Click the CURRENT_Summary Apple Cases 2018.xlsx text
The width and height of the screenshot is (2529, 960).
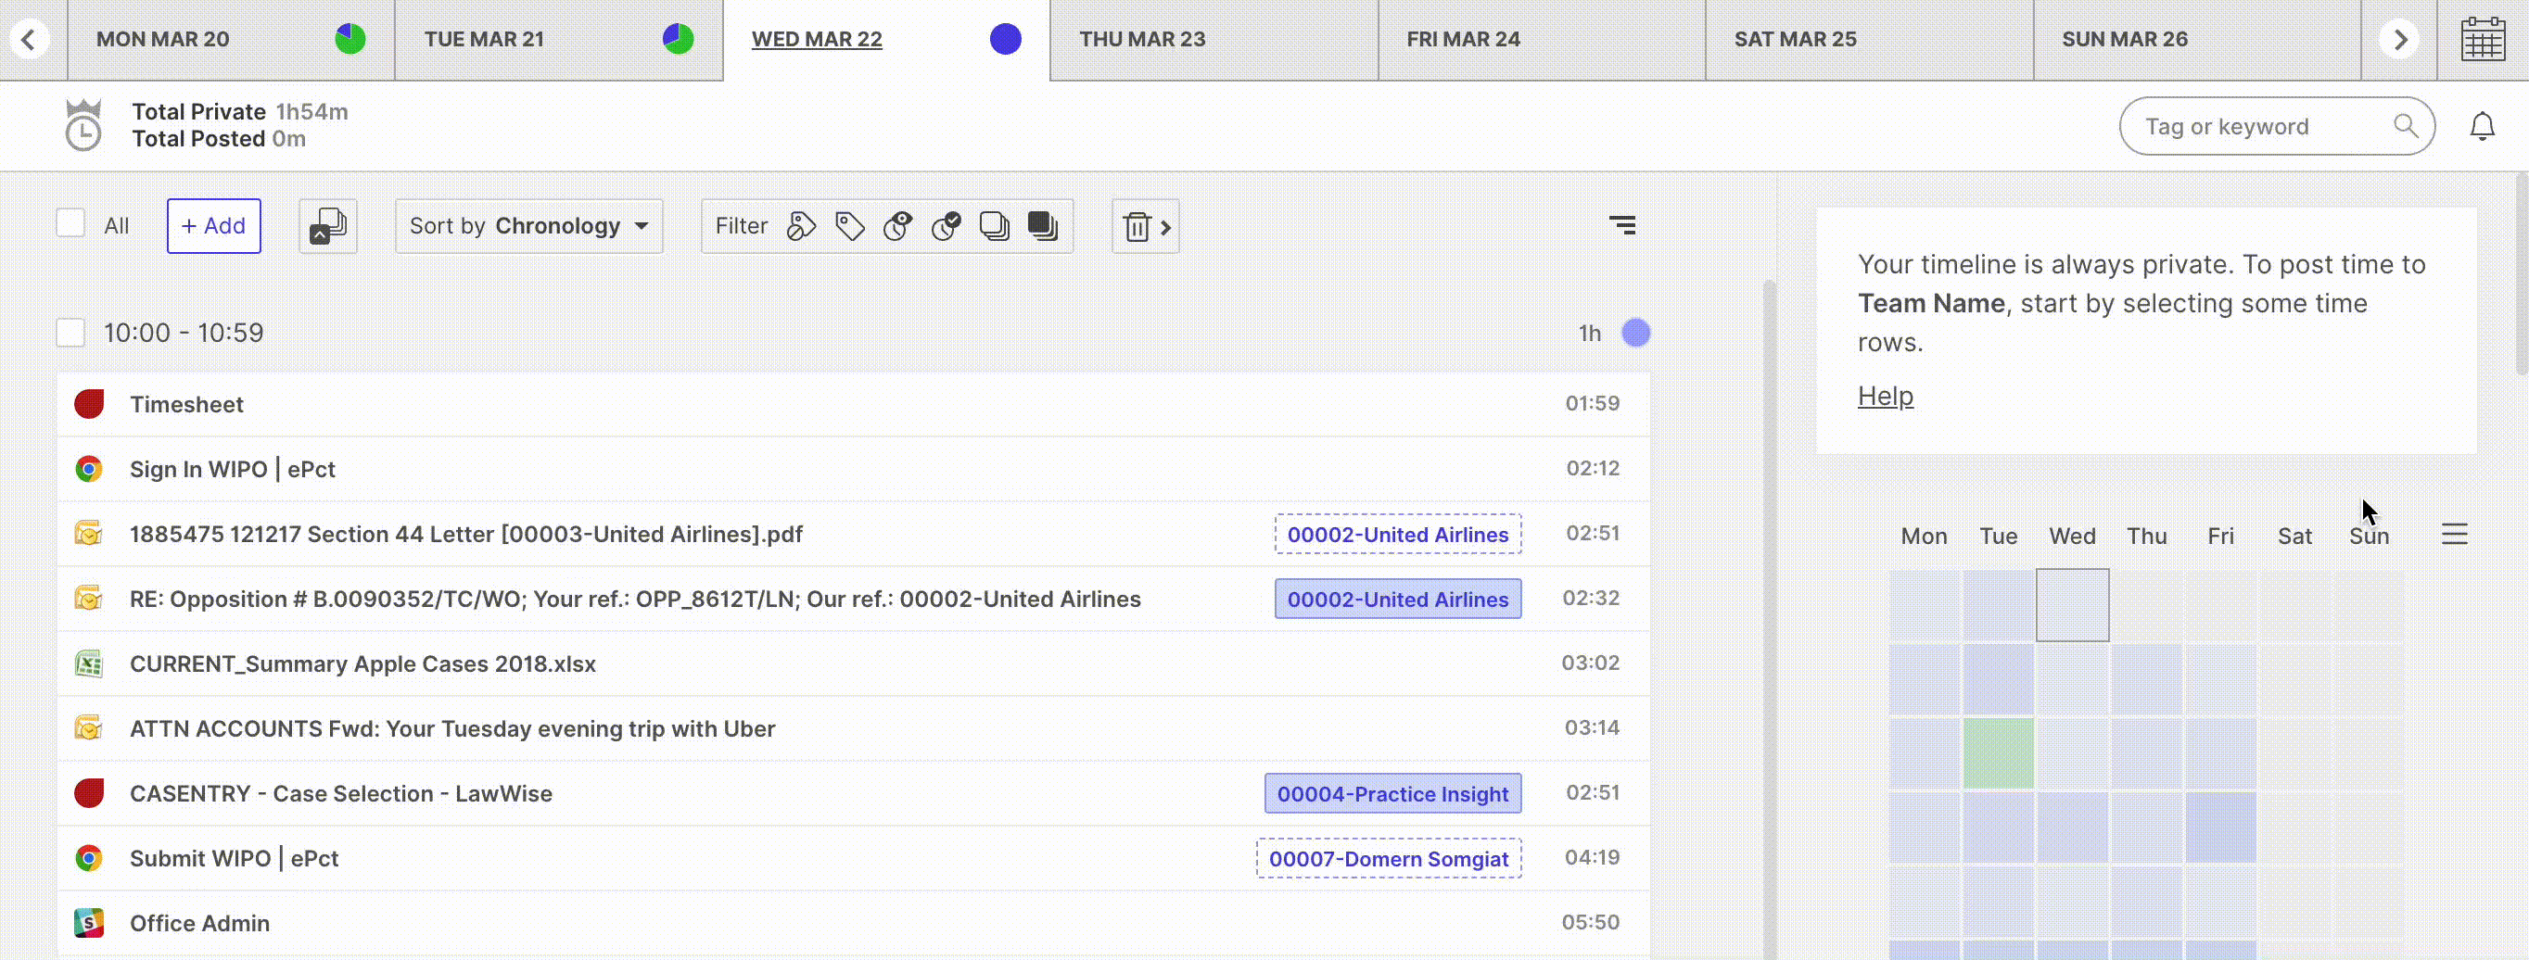pos(362,663)
